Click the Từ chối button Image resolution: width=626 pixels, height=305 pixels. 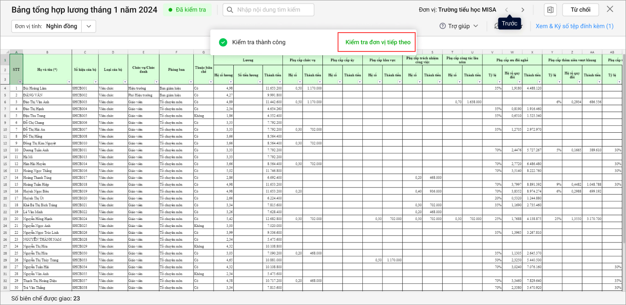[x=580, y=10]
